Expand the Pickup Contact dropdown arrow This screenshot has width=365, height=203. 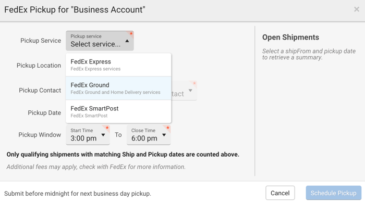pos(190,91)
